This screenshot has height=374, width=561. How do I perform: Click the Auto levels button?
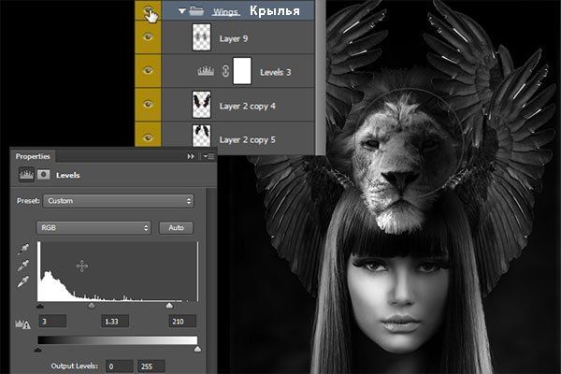pos(176,228)
